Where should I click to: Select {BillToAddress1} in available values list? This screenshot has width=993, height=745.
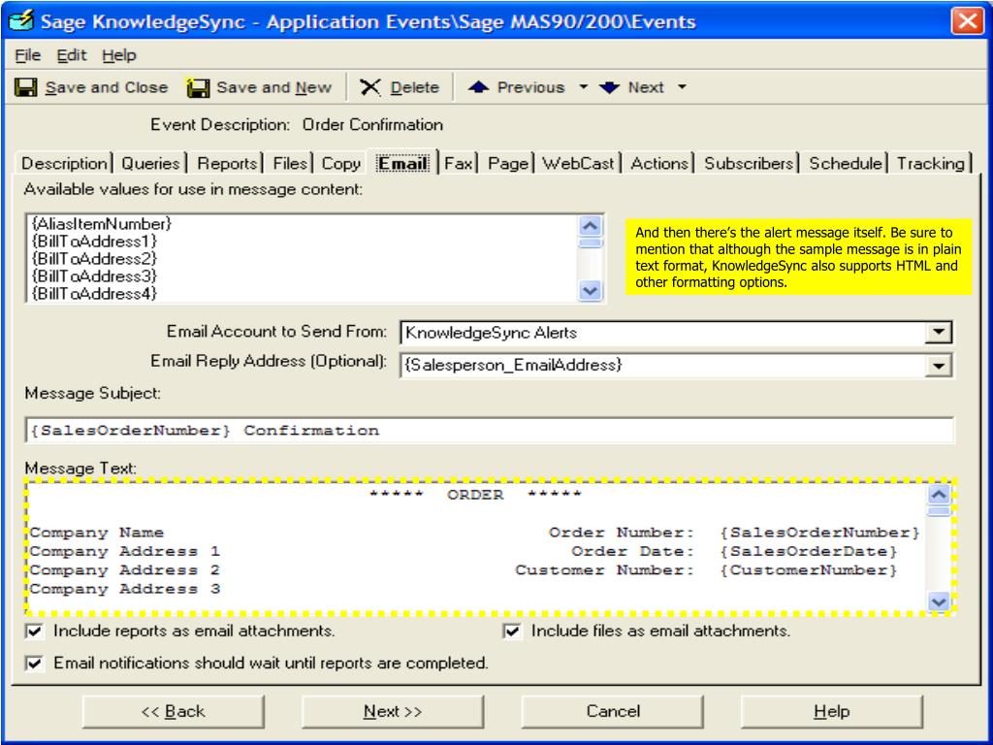tap(94, 242)
